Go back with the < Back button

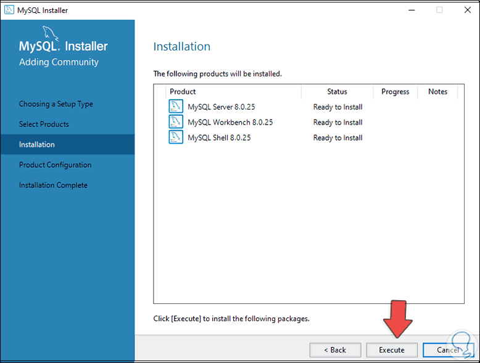tap(335, 350)
